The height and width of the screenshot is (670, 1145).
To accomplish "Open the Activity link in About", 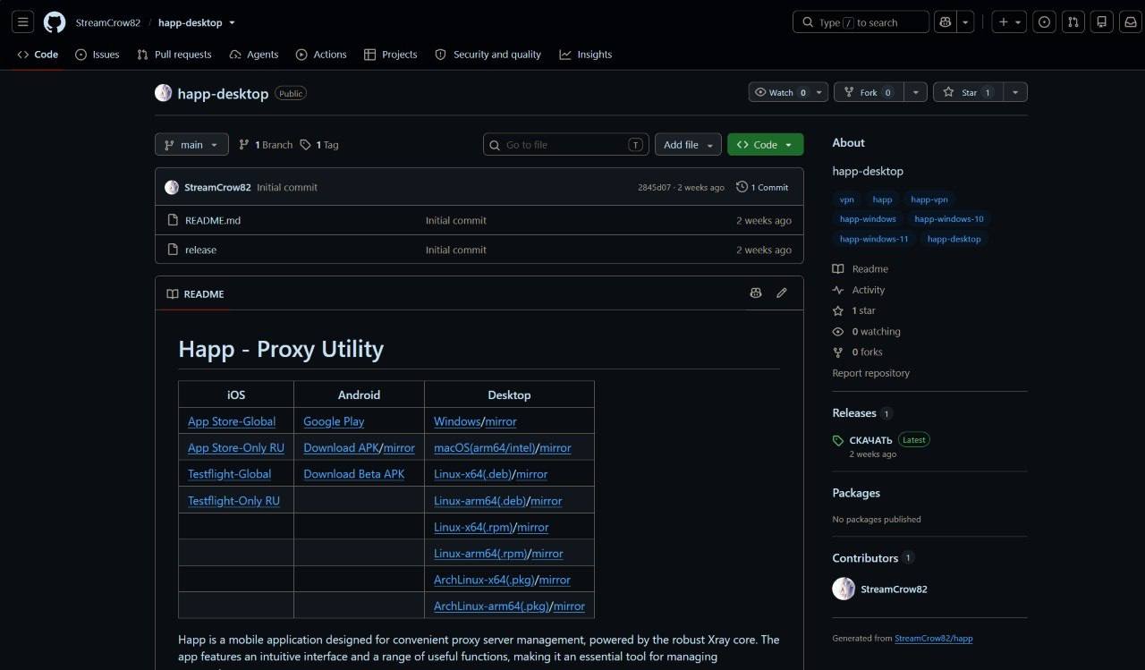I will click(868, 290).
